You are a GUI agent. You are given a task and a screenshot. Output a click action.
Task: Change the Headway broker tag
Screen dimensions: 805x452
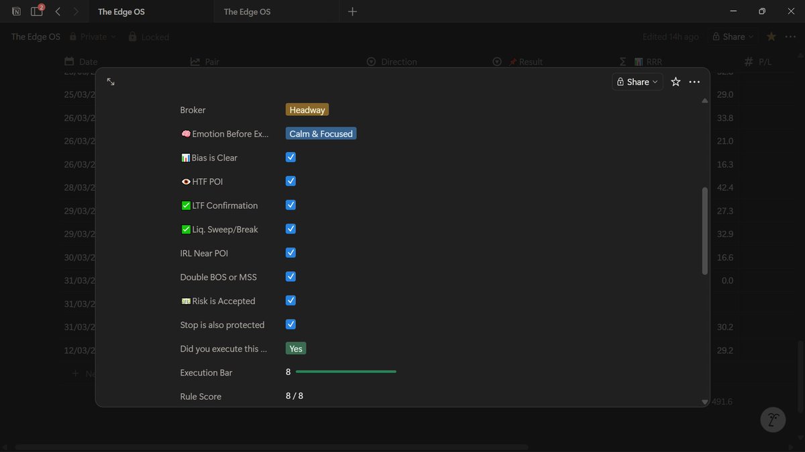pos(307,110)
